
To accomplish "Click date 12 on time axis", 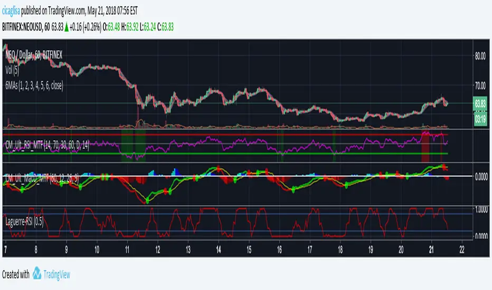I will tap(157, 250).
